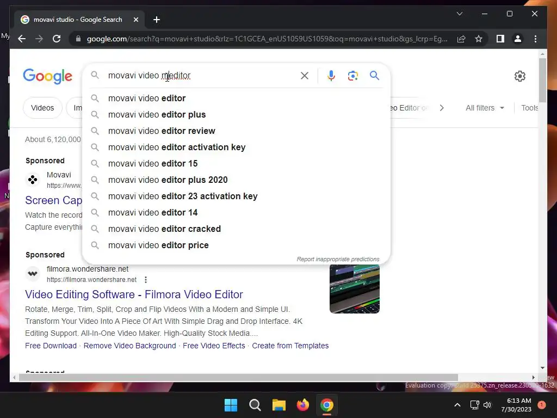Open Filmora ad thumbnail image
This screenshot has width=557, height=418.
tap(355, 288)
